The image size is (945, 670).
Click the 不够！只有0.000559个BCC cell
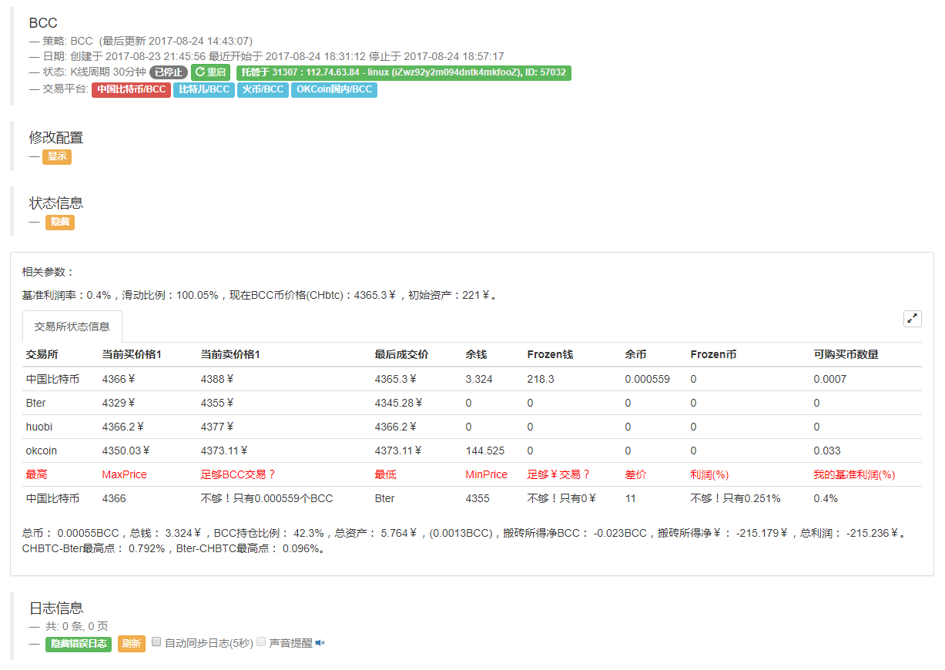(x=266, y=498)
